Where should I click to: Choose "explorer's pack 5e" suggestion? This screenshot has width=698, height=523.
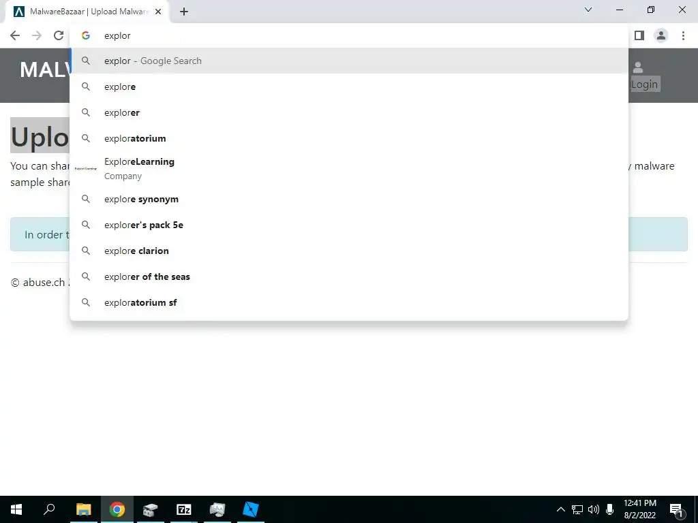click(349, 225)
